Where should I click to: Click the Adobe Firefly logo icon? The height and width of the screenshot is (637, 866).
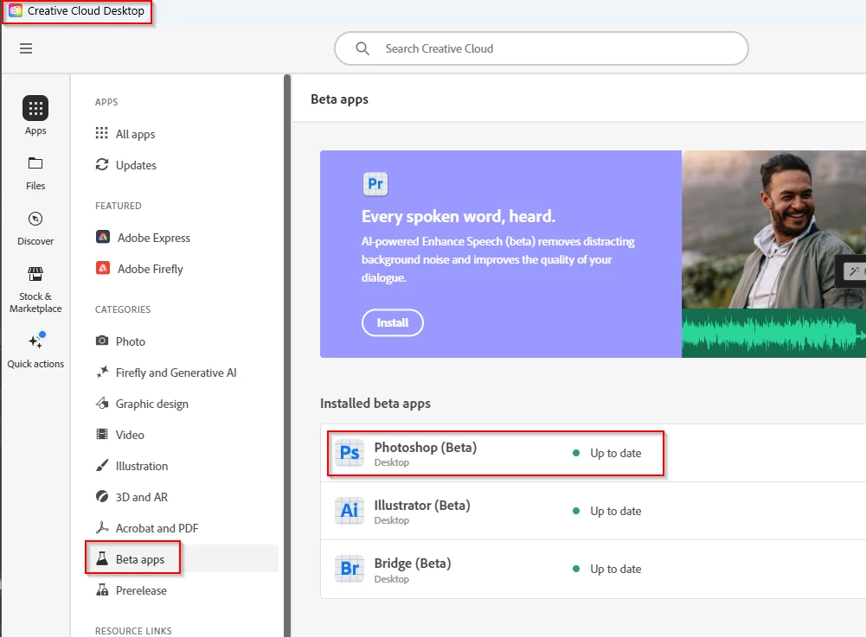103,268
